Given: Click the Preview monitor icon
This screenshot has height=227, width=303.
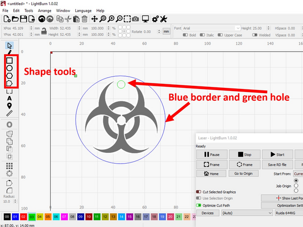Looking at the screenshot, I should 145,19.
